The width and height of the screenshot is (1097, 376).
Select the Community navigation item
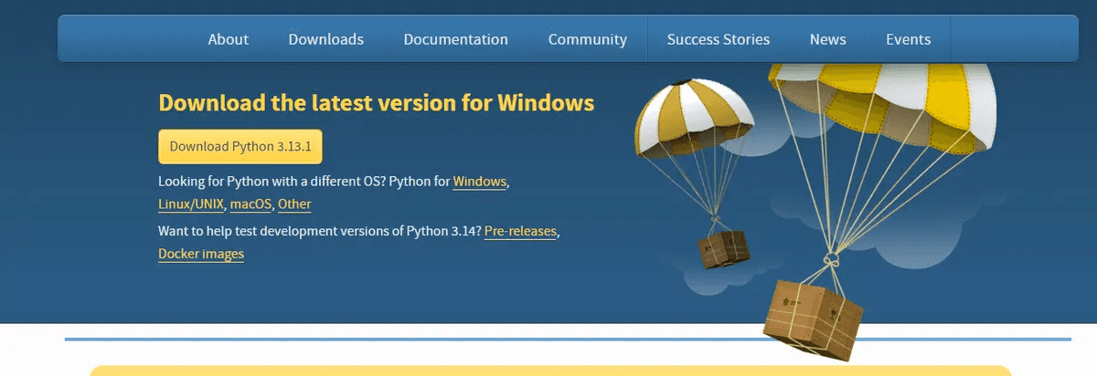tap(587, 39)
